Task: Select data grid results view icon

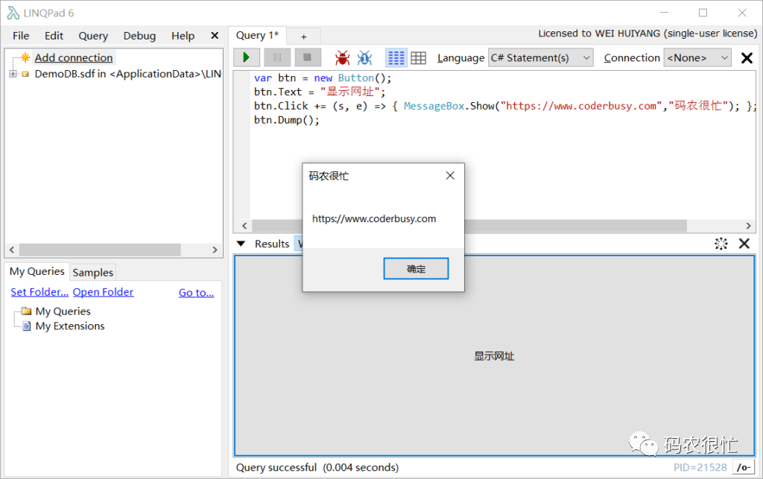Action: 418,58
